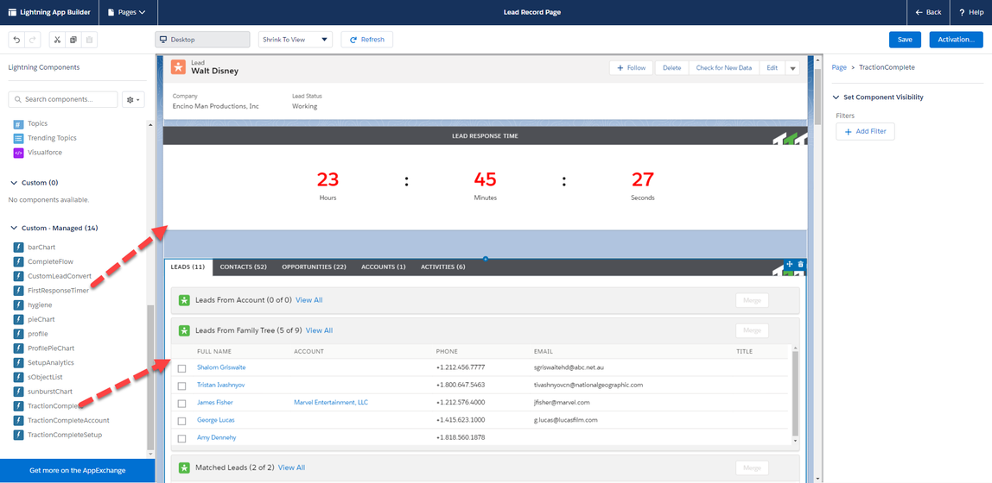
Task: Tick the checkbox for George Lucas
Action: [182, 421]
